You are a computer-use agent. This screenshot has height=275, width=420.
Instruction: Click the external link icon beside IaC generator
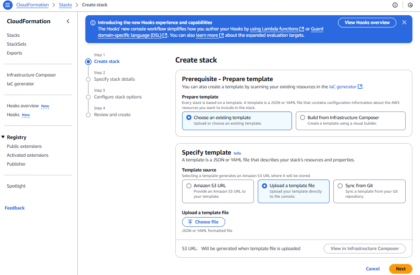click(x=360, y=87)
